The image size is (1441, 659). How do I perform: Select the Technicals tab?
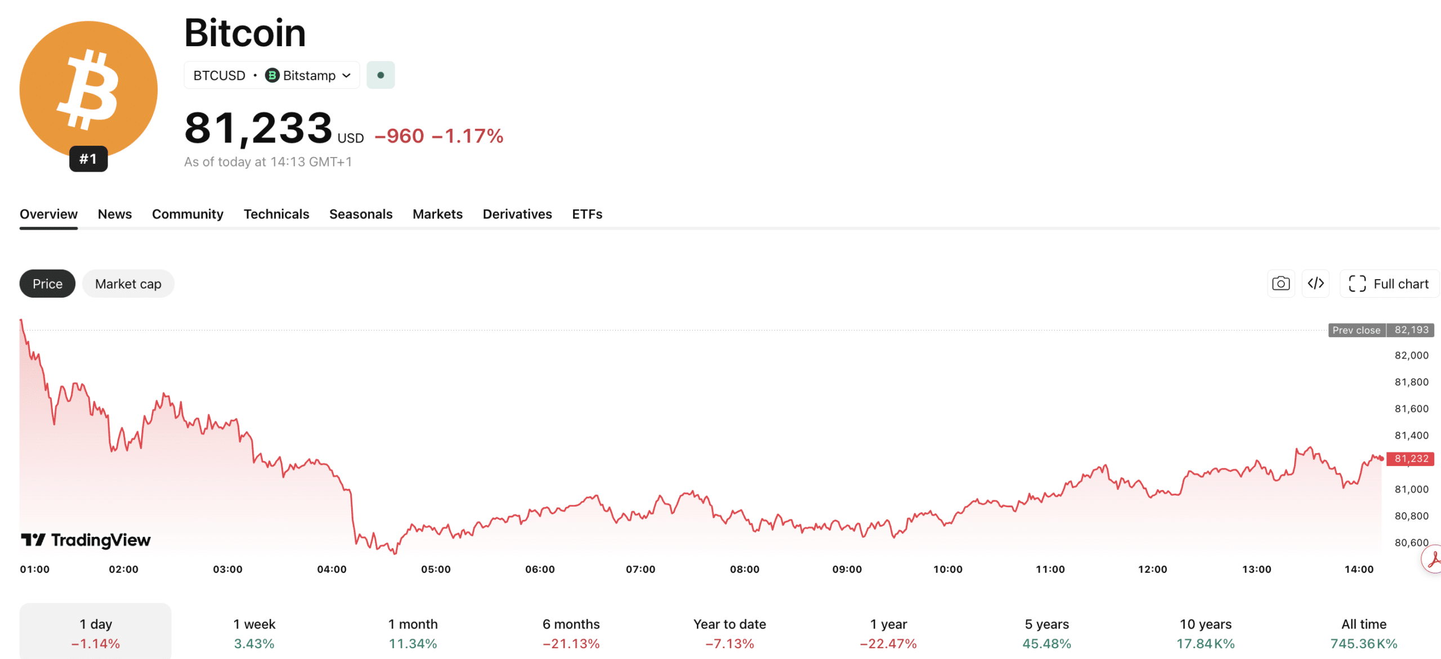coord(276,214)
